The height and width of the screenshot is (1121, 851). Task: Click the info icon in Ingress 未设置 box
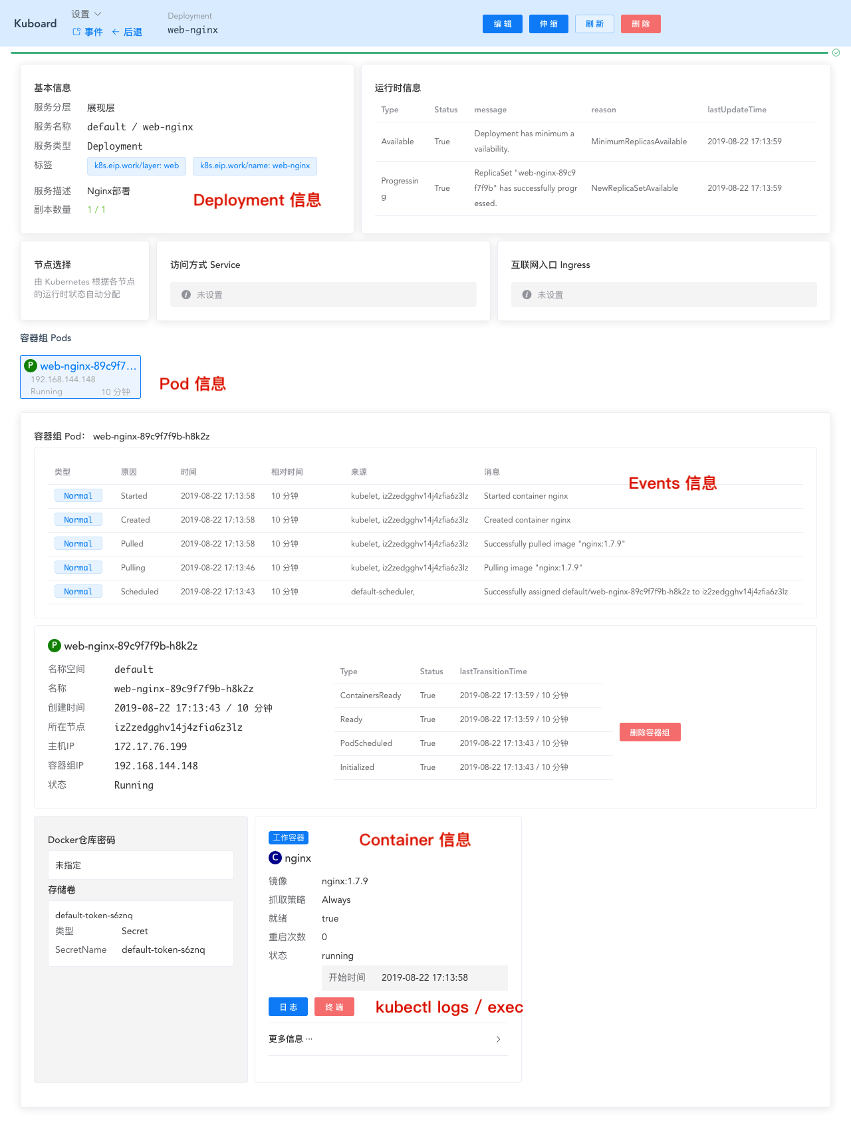(527, 295)
